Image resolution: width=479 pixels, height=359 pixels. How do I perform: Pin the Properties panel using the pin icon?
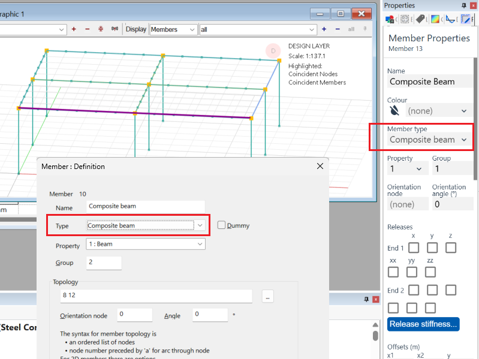point(464,5)
